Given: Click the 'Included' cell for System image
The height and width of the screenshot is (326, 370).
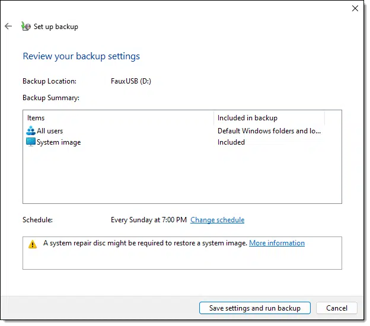Looking at the screenshot, I should point(231,142).
